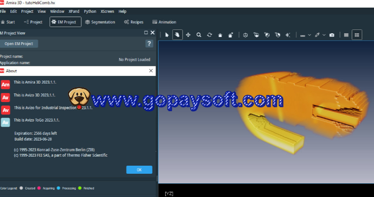
Task: Open the ruler tool dropdown arrow
Action: tap(309, 35)
